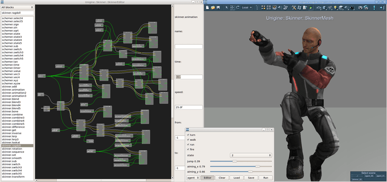This screenshot has height=182, width=387.
Task: Toggle the walk checkbox
Action: coord(188,140)
